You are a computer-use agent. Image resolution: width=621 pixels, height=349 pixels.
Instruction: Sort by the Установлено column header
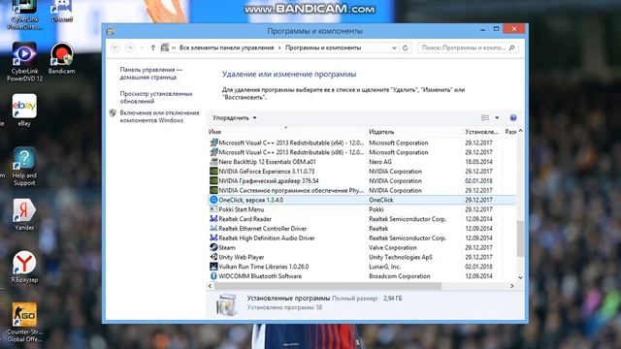pos(482,132)
